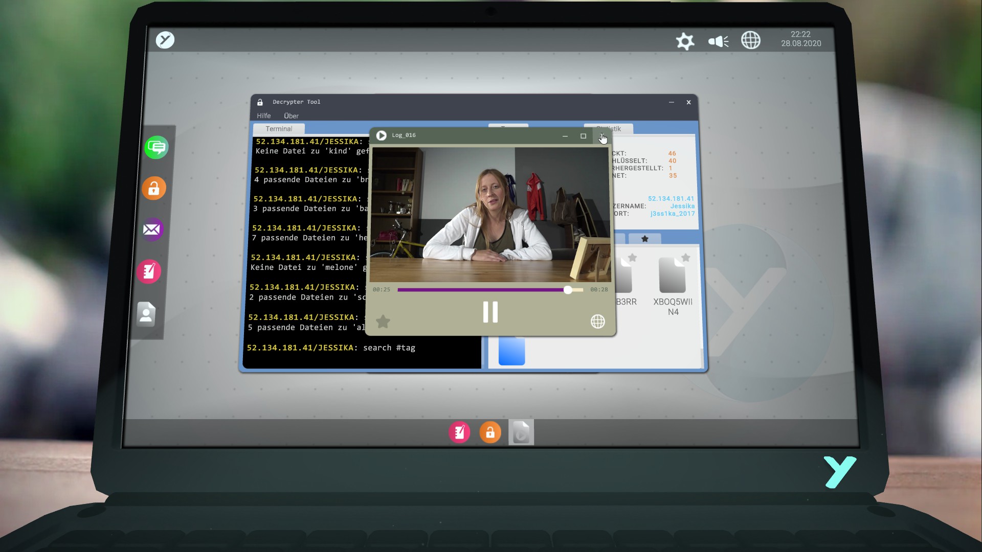The image size is (982, 552).
Task: Open the purple mail app
Action: click(152, 229)
